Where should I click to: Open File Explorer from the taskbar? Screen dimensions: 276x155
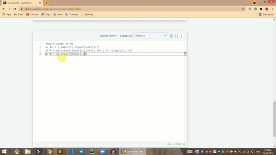[x=28, y=152]
